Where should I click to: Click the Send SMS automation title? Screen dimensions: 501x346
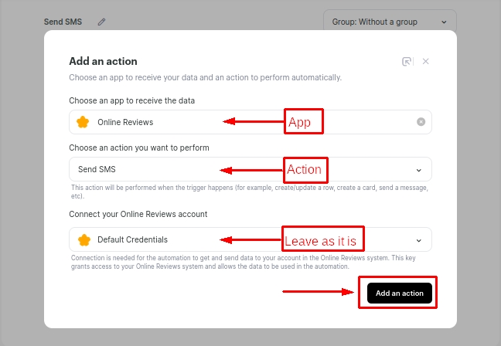[63, 22]
